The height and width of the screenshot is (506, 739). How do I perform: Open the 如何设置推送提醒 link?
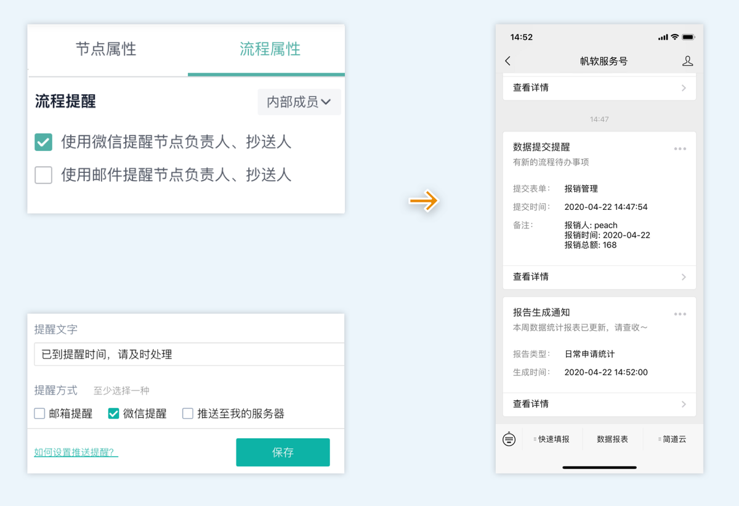(x=75, y=451)
